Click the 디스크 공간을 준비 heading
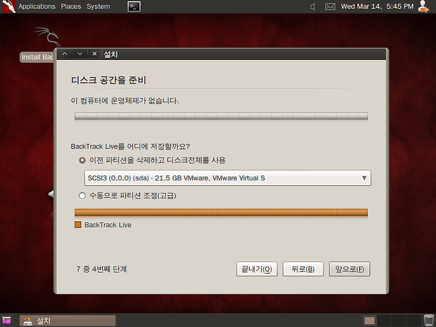The width and height of the screenshot is (436, 327). (x=109, y=81)
